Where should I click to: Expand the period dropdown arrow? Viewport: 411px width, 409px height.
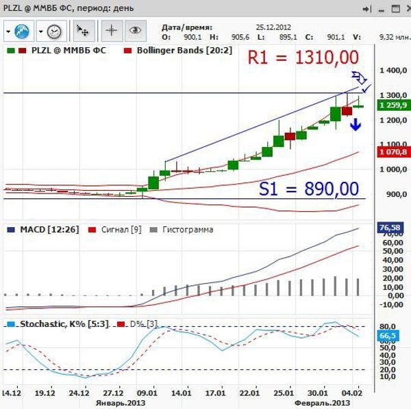40,31
